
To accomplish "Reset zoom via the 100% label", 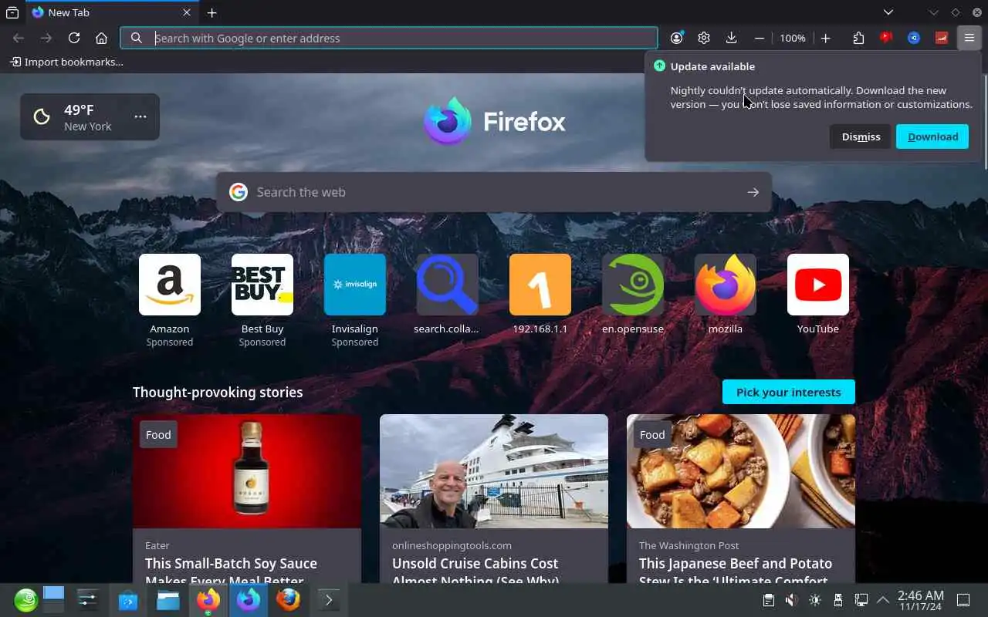I will pyautogui.click(x=793, y=38).
